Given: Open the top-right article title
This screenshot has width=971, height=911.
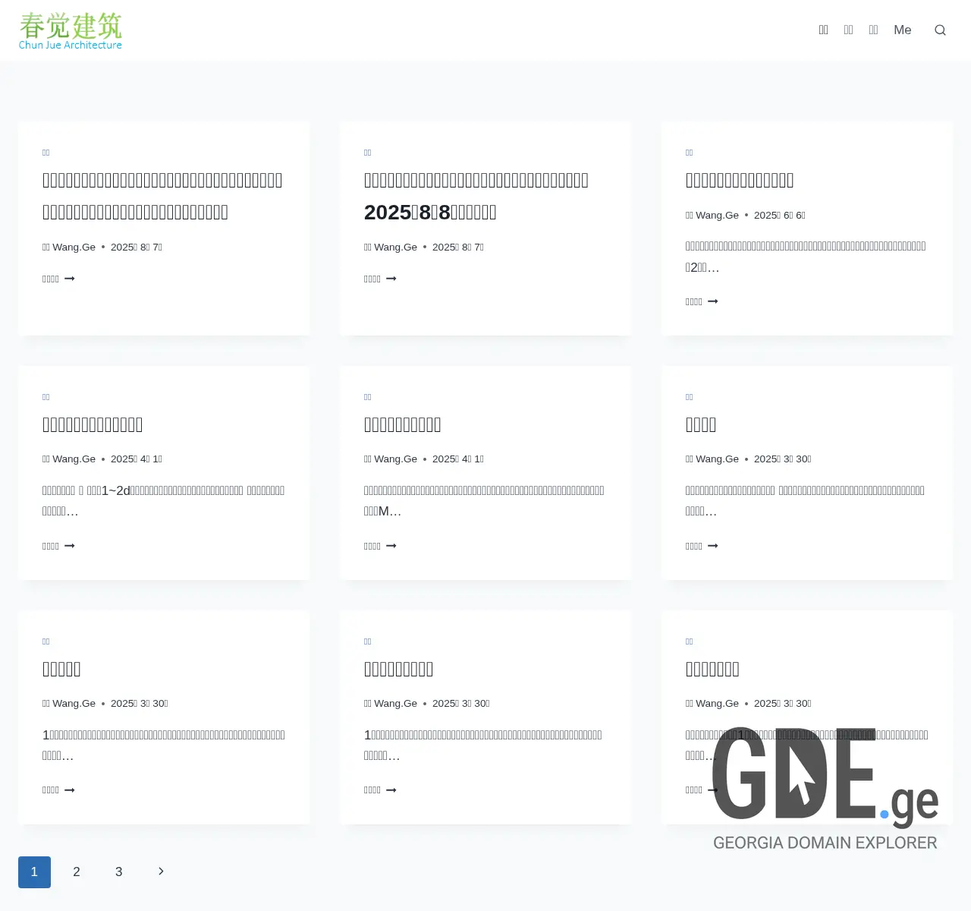Looking at the screenshot, I should coord(740,180).
